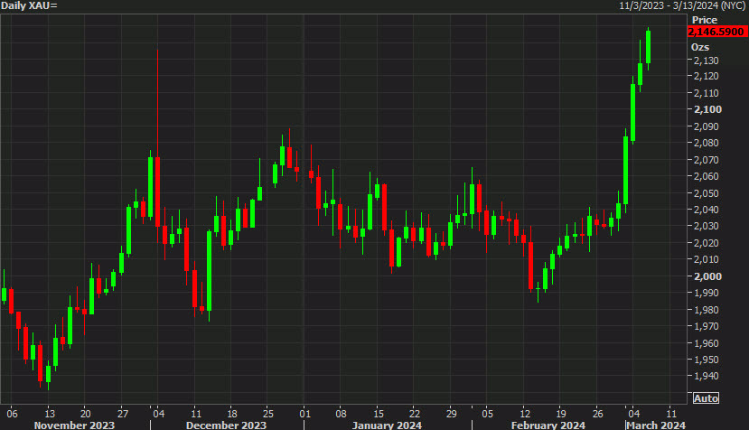This screenshot has height=430, width=749.
Task: Click the January 2024 month label
Action: [387, 425]
